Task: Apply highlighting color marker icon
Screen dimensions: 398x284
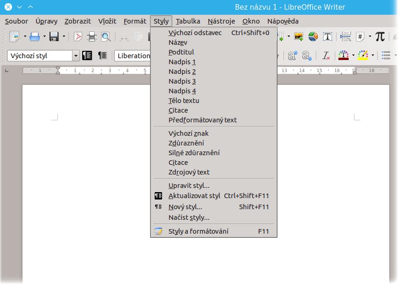Action: point(363,55)
